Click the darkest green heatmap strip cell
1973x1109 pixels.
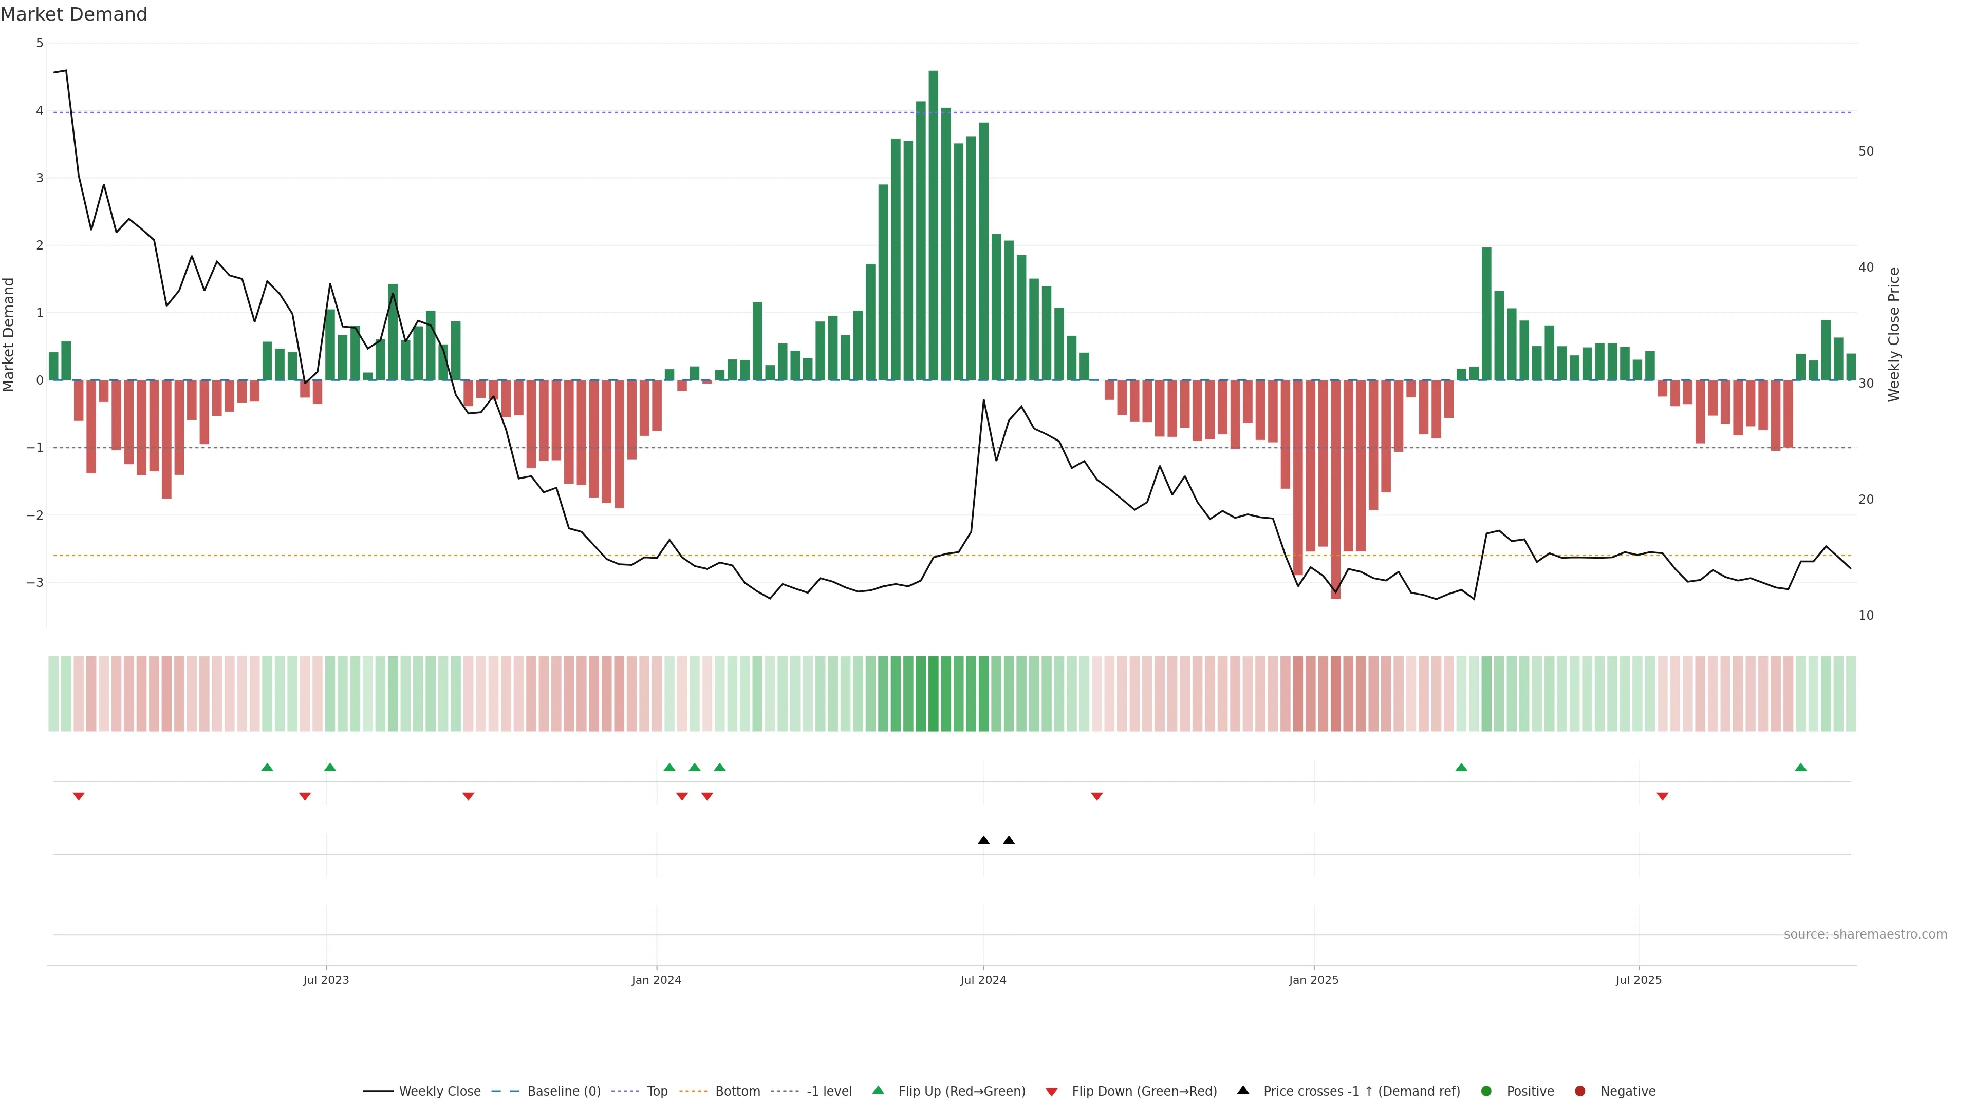click(933, 694)
